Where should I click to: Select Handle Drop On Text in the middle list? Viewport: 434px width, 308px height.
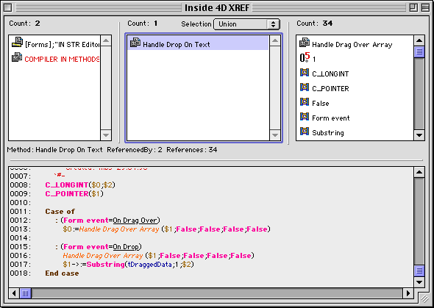[x=198, y=43]
